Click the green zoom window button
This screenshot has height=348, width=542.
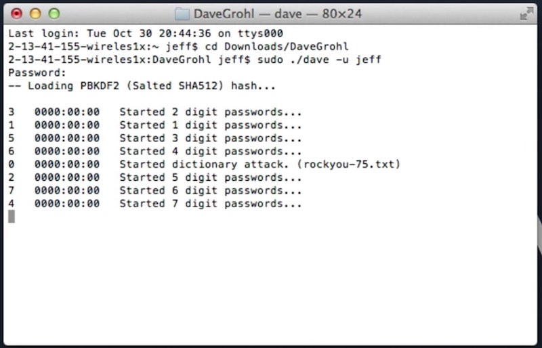54,14
